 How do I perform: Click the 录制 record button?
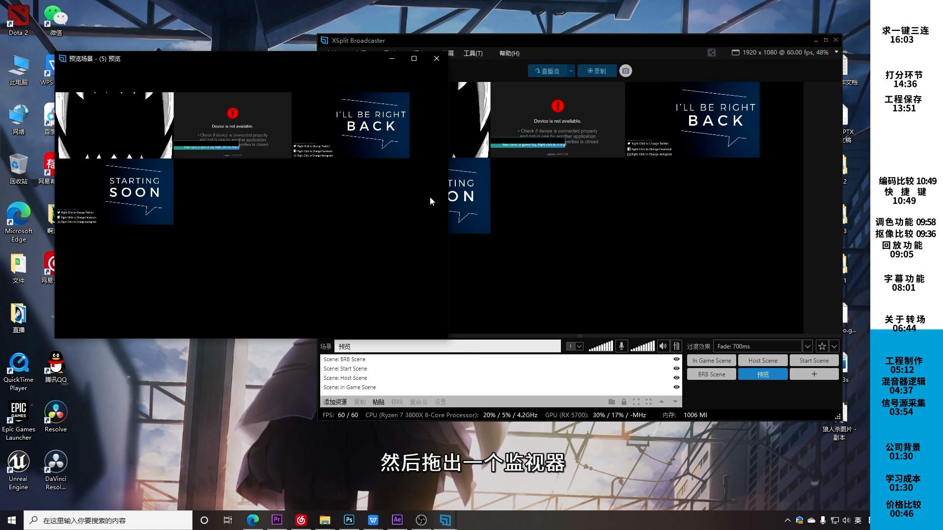tap(596, 71)
